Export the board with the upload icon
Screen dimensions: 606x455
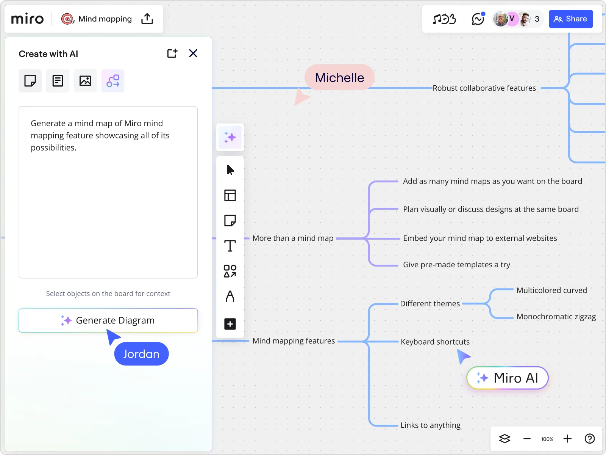point(147,19)
